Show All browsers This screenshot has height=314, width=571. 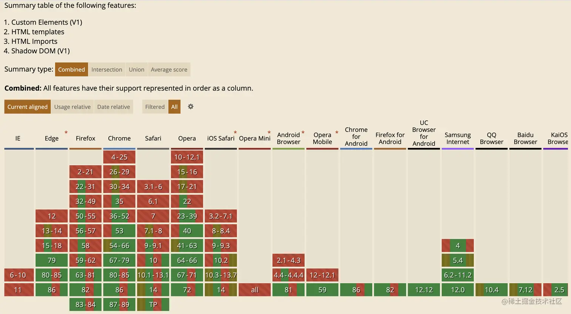pyautogui.click(x=174, y=107)
